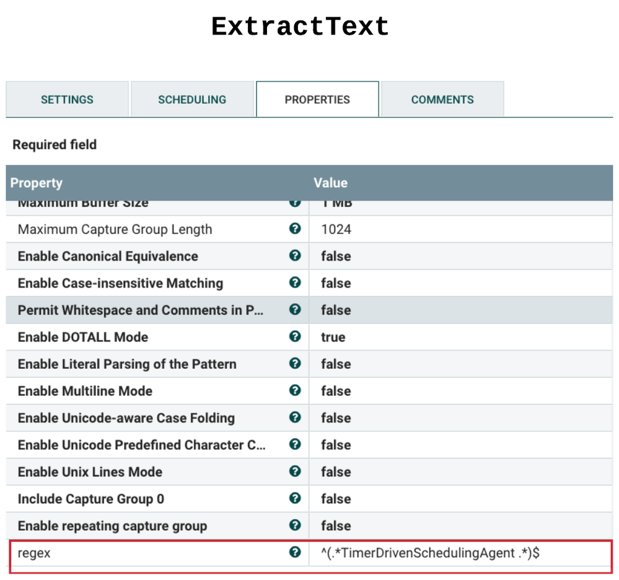This screenshot has height=580, width=619.
Task: Open the SCHEDULING tab
Action: 192,99
